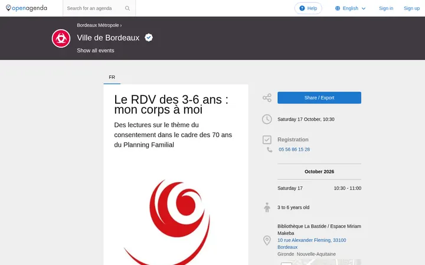Open the Help button
Viewport: 425px width, 265px height.
point(308,8)
